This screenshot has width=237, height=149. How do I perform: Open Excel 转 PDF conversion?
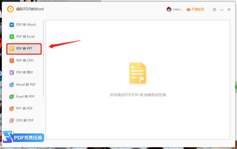click(24, 97)
